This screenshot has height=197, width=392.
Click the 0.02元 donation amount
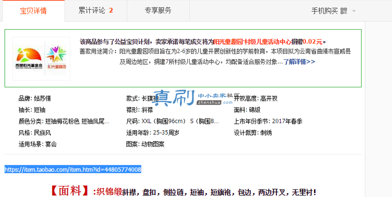coord(313,41)
